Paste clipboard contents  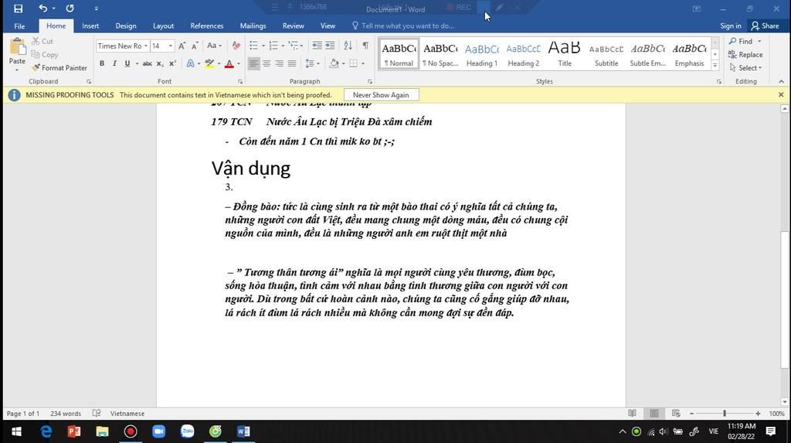(17, 53)
